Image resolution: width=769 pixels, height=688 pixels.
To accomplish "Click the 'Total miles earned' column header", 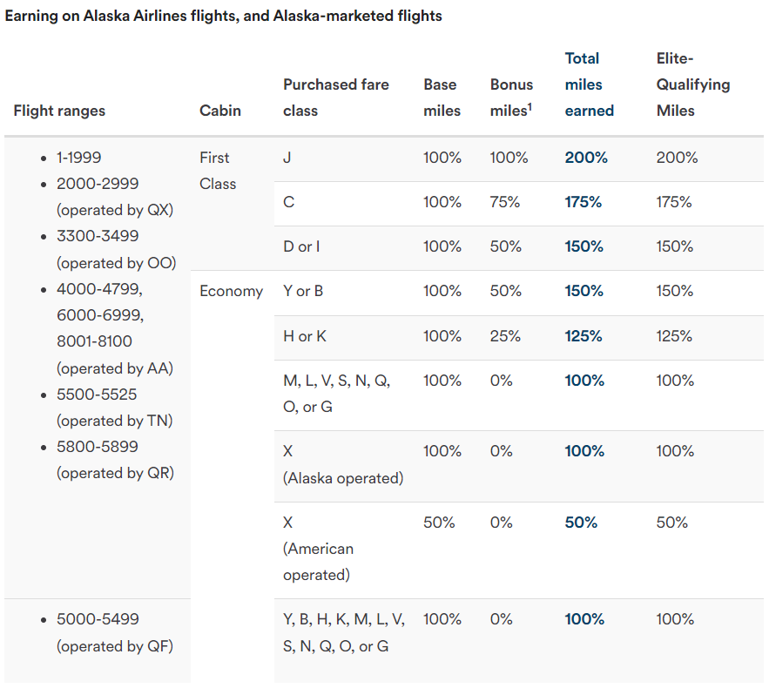I will click(x=589, y=84).
